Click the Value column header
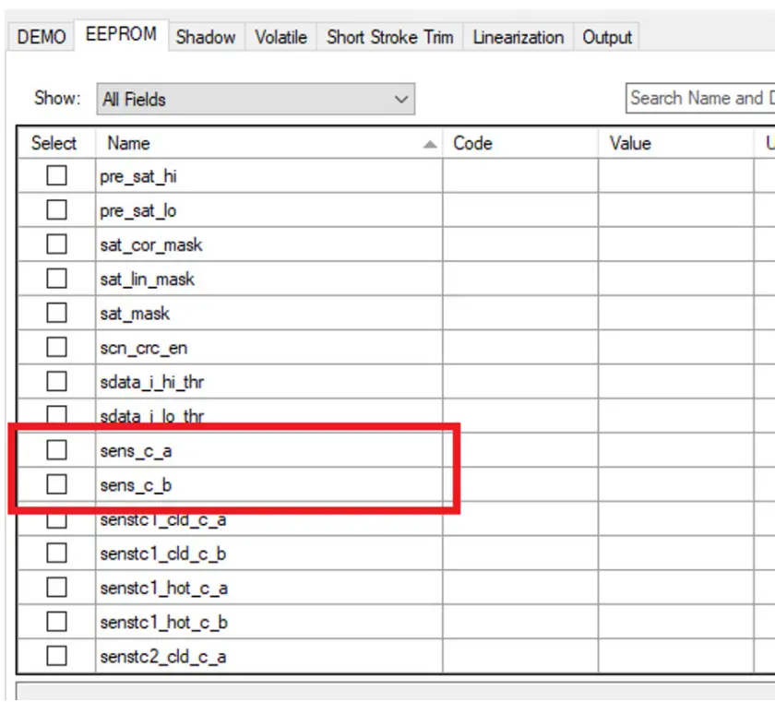The width and height of the screenshot is (775, 702). [x=675, y=143]
